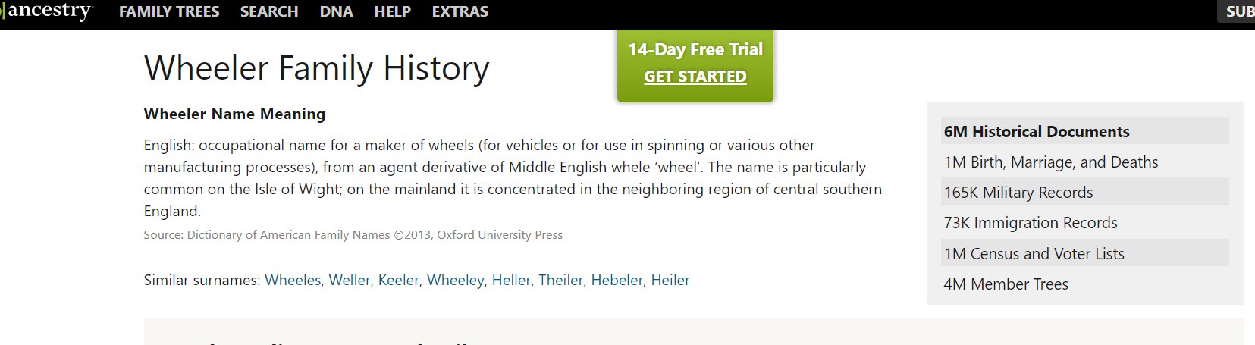Image resolution: width=1255 pixels, height=345 pixels.
Task: Open the Wheeles similar surname link
Action: point(293,280)
